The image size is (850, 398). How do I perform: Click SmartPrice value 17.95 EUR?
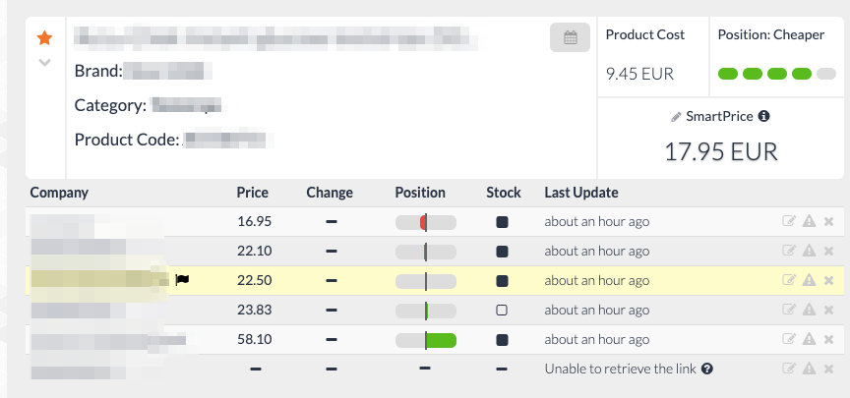[x=721, y=151]
